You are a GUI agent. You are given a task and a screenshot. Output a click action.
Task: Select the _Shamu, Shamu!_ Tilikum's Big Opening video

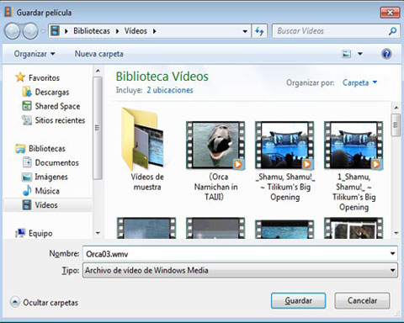coord(284,161)
